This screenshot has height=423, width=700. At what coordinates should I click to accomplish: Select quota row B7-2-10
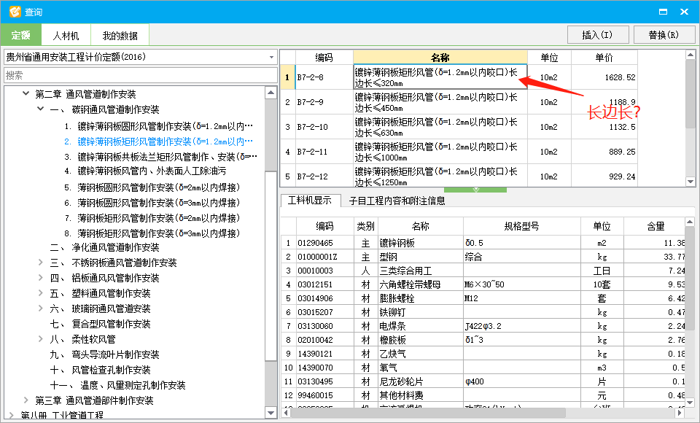click(x=459, y=127)
